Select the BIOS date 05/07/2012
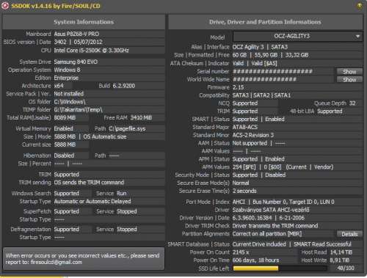 coord(88,42)
